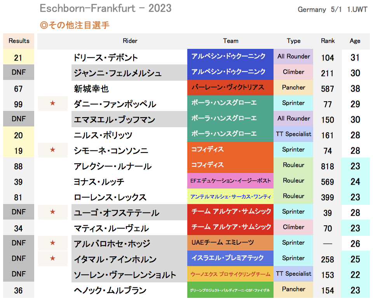Image resolution: width=373 pixels, height=301 pixels.
Task: Select rider アルバロホセ・ホッジ
Action: 112,244
